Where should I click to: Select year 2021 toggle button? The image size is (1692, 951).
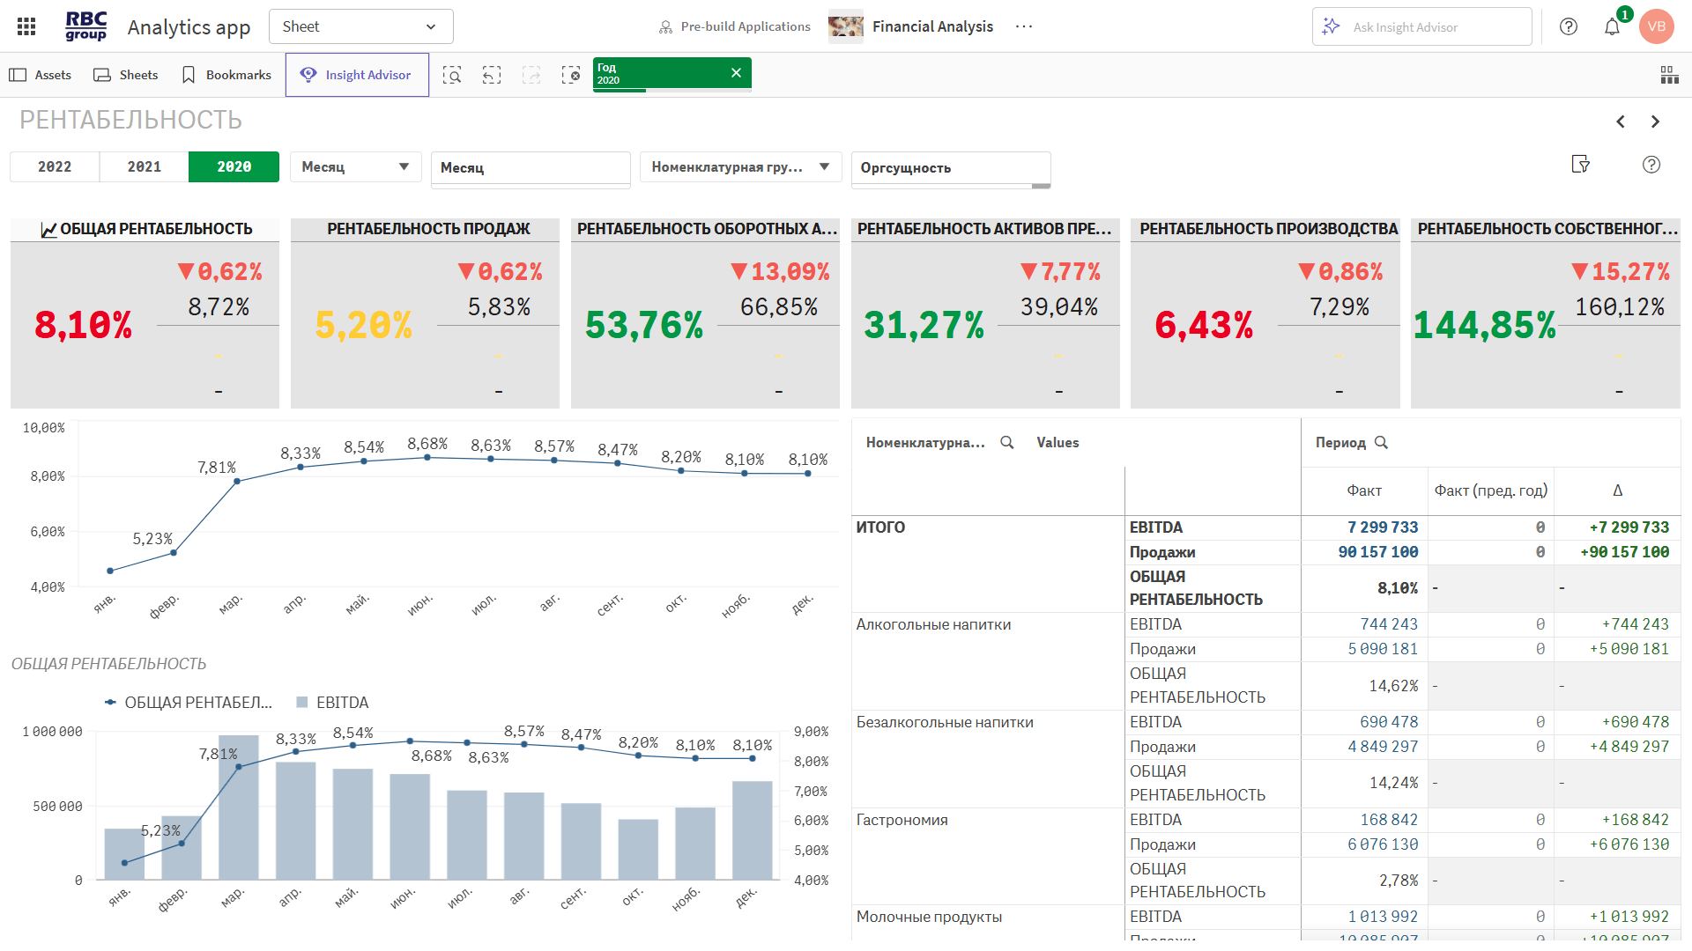[145, 167]
